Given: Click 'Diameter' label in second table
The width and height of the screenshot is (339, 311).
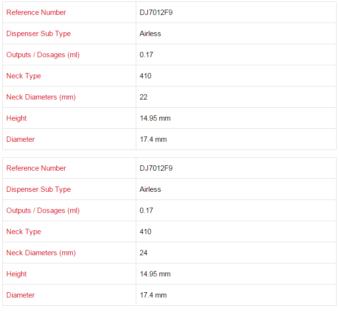Looking at the screenshot, I should (21, 295).
